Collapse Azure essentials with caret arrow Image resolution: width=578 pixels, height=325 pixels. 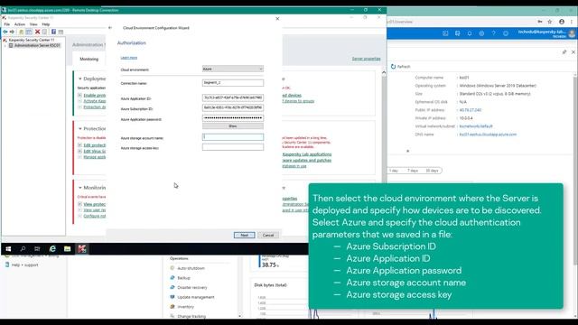point(407,151)
